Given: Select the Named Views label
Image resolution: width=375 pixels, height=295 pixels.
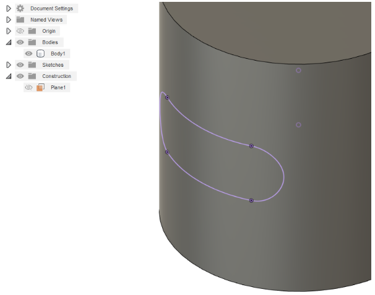Looking at the screenshot, I should (46, 20).
